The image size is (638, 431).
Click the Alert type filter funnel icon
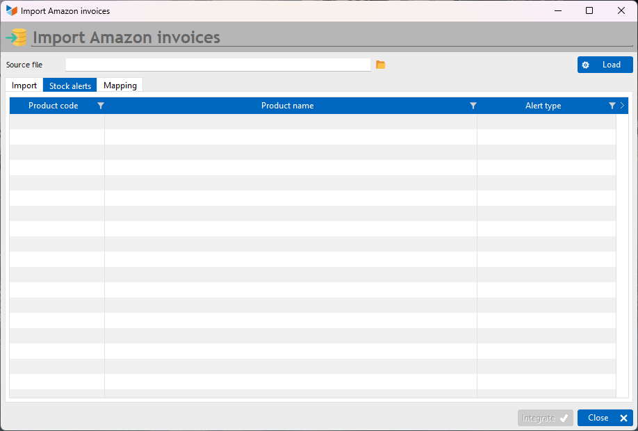tap(612, 106)
